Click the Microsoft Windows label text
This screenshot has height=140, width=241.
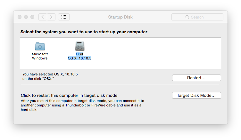pos(40,56)
